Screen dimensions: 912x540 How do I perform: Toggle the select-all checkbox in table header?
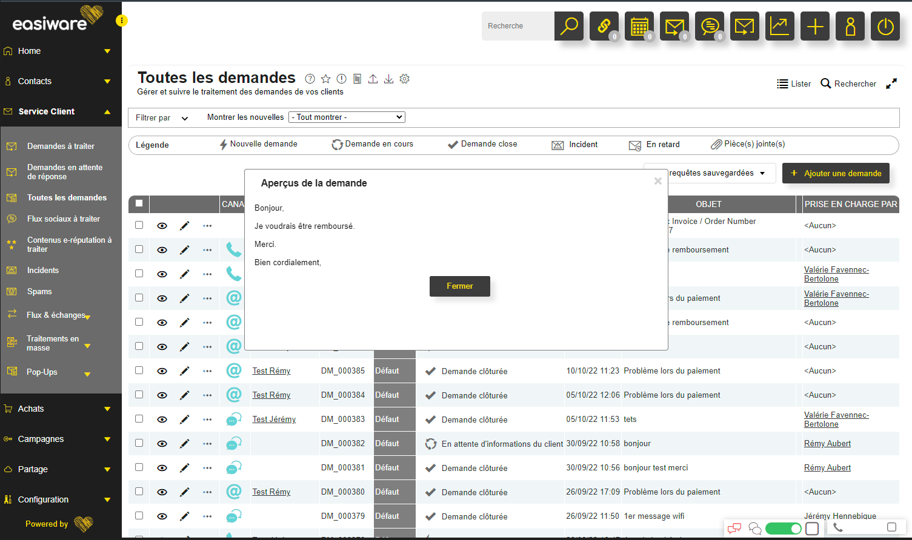[x=139, y=203]
